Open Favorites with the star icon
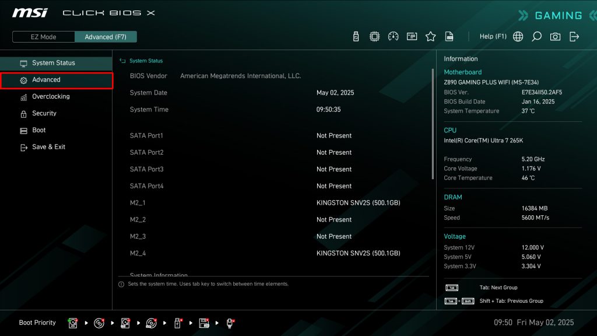 (431, 37)
